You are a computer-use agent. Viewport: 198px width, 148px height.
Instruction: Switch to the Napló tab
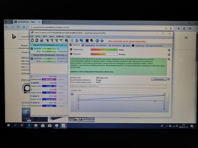[126, 46]
